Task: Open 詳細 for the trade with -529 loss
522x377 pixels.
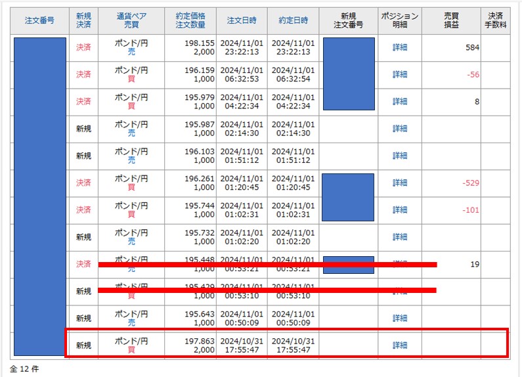Action: tap(400, 183)
